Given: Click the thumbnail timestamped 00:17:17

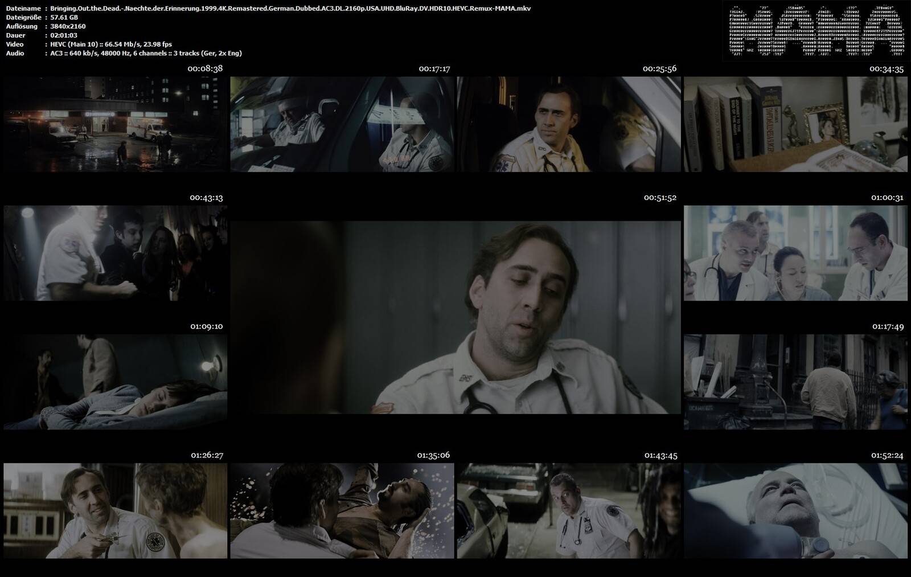Looking at the screenshot, I should (342, 124).
